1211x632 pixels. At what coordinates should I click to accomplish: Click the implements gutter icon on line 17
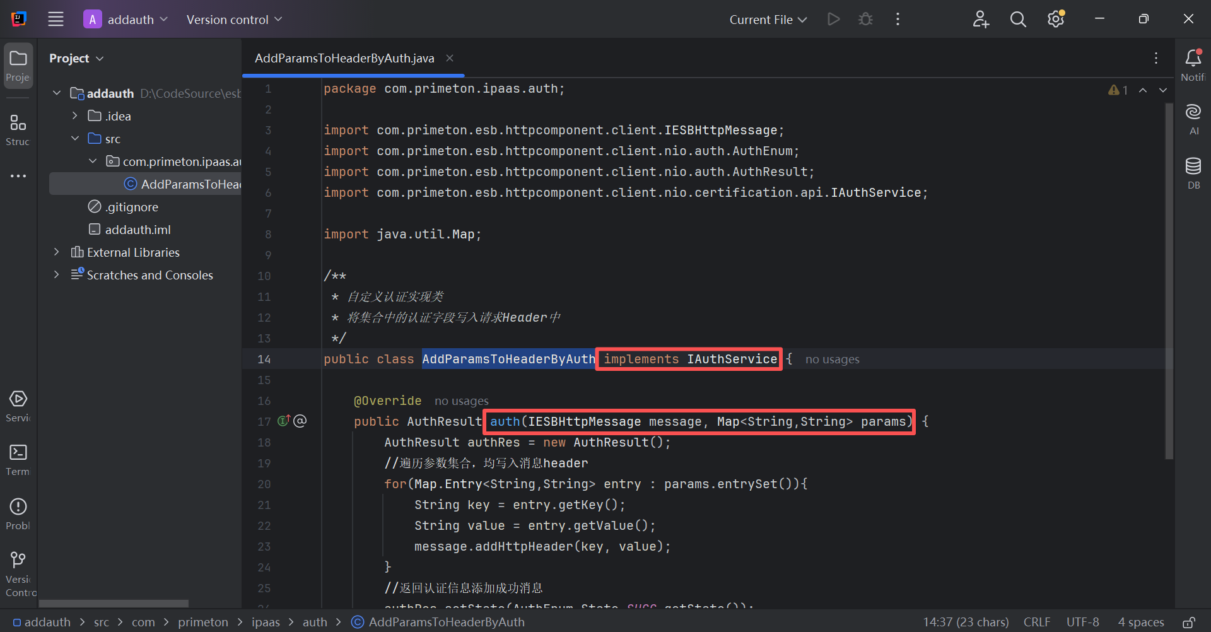(x=283, y=421)
